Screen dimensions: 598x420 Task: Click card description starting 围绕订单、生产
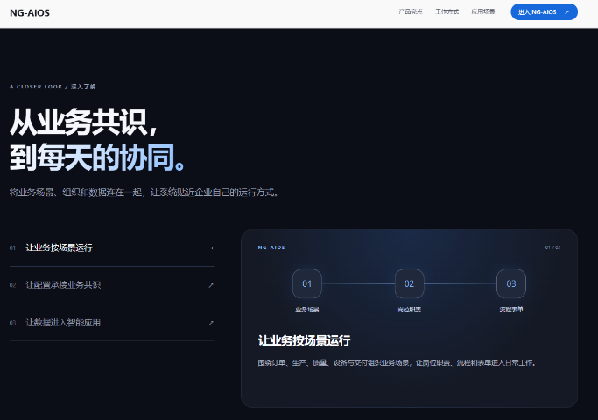pyautogui.click(x=397, y=363)
